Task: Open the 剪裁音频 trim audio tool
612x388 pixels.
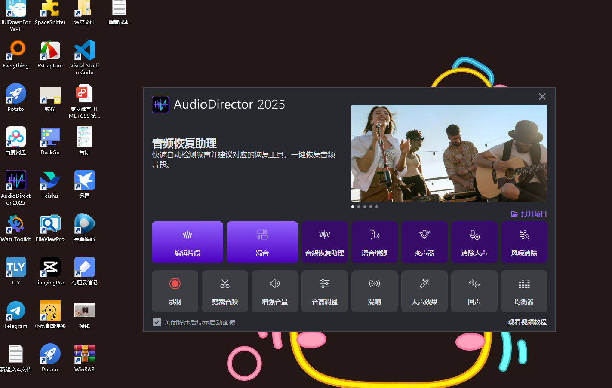Action: point(225,291)
